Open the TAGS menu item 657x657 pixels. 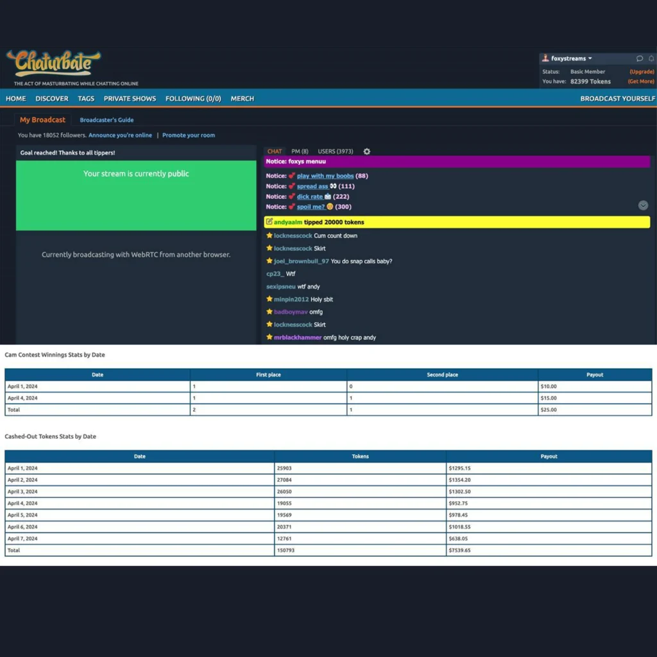[x=86, y=98]
